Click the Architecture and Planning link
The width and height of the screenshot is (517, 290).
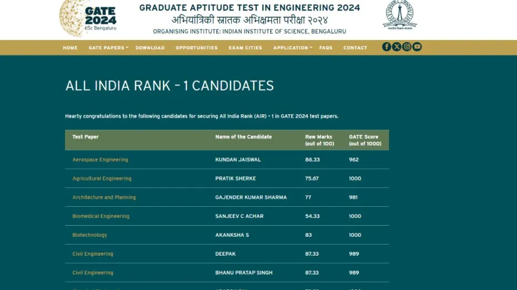coord(104,197)
